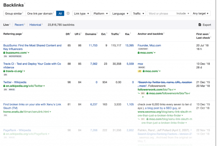Image resolution: width=218 pixels, height=146 pixels.
Task: Select the All backlinks mode
Action: 60,14
